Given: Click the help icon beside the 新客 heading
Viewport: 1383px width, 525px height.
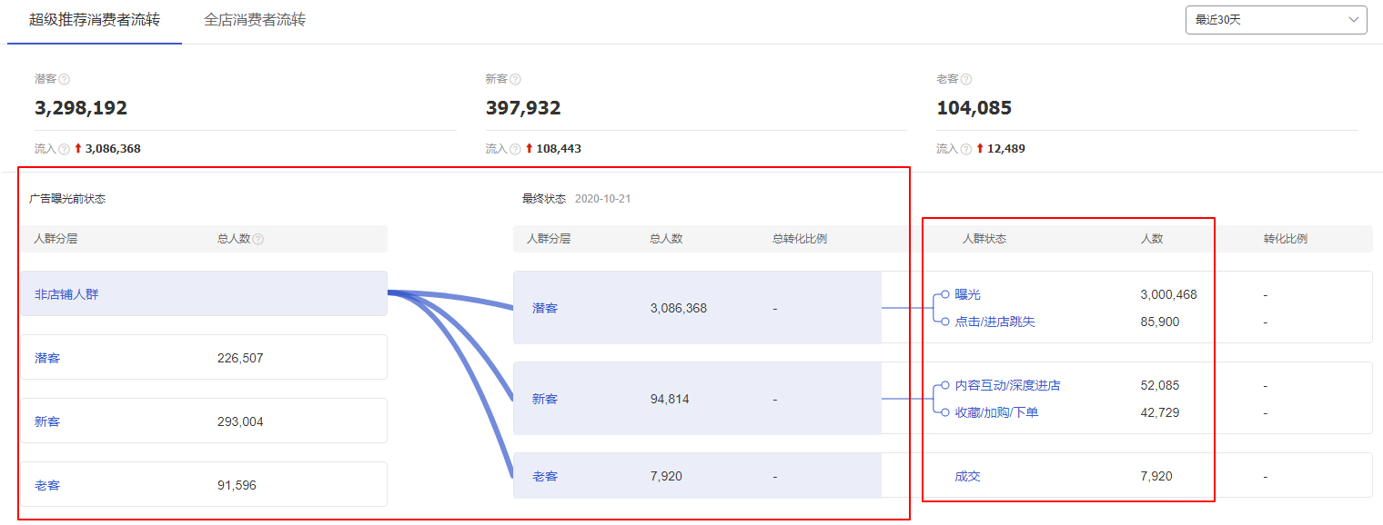Looking at the screenshot, I should pos(515,80).
